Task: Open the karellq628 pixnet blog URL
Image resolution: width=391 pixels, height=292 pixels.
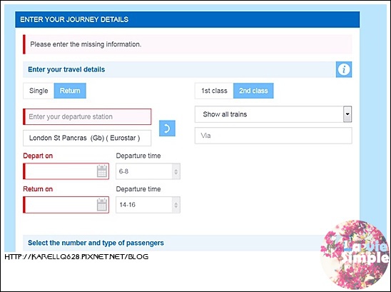Action: 76,256
